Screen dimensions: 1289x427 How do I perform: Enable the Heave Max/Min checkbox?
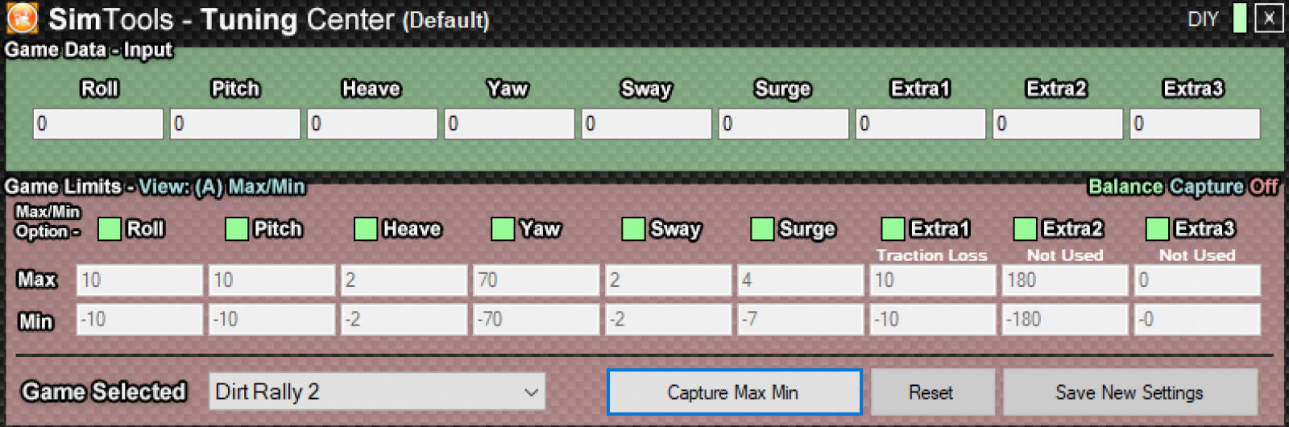366,229
